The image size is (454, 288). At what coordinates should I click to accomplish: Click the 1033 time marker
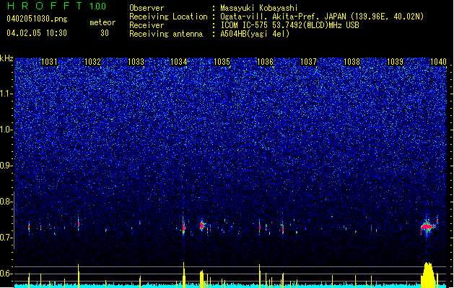136,61
